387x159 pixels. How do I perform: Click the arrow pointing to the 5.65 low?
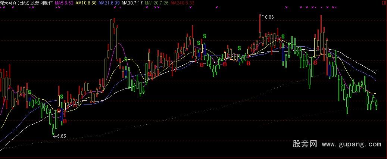coord(55,136)
